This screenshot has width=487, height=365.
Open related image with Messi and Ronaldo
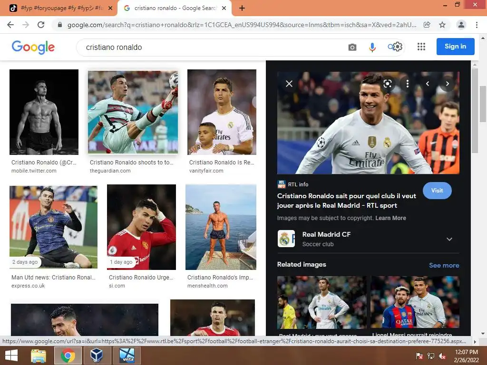click(415, 302)
